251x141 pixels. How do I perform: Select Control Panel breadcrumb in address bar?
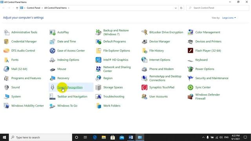coord(33,8)
